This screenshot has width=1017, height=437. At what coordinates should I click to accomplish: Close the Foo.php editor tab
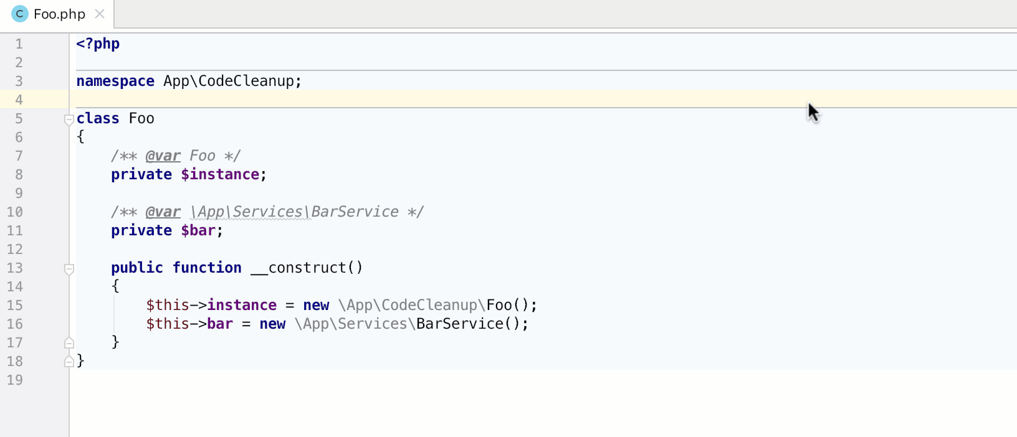pos(100,14)
